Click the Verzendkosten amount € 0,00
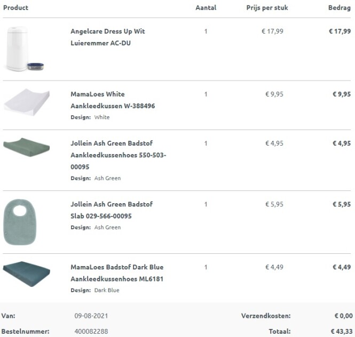The height and width of the screenshot is (337, 355). [x=342, y=316]
